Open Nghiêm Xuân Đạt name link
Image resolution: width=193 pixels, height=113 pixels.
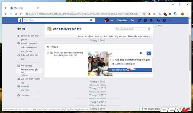coord(69,55)
